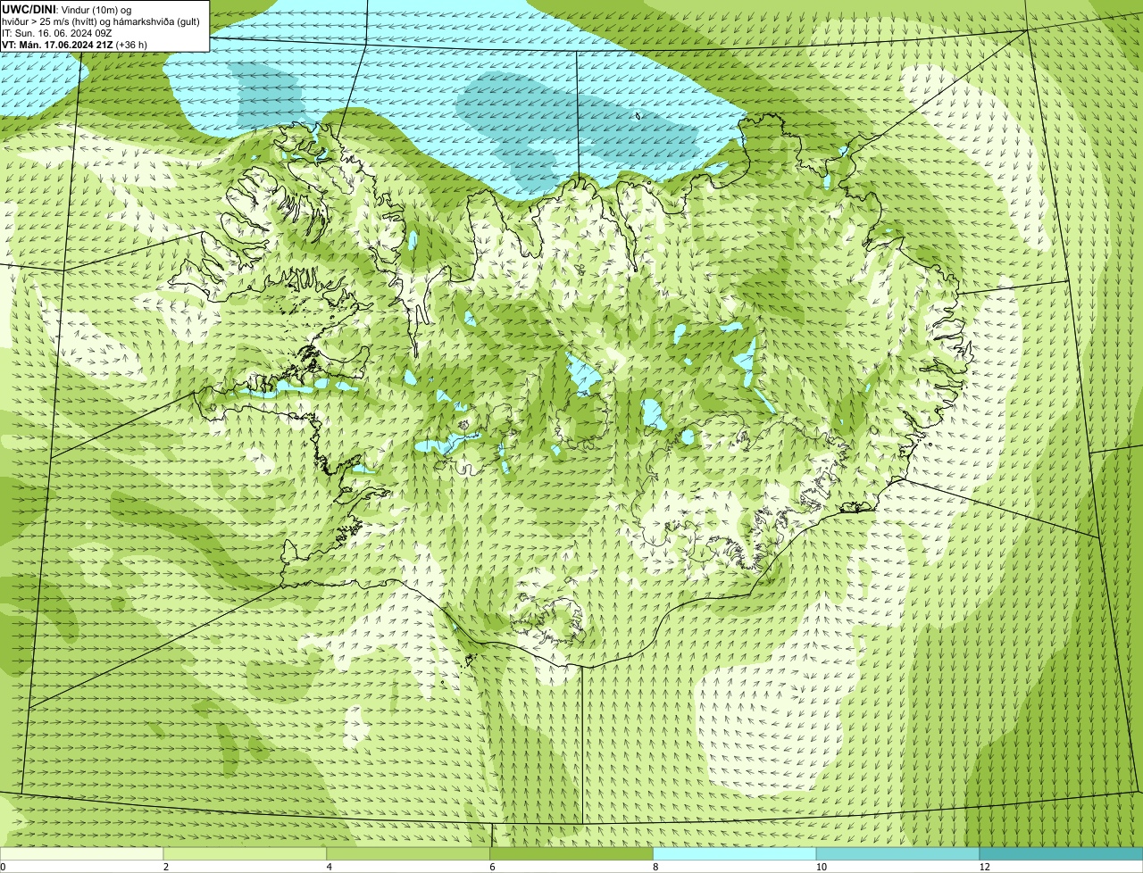Click the teal above-12 m/s color segment
This screenshot has width=1143, height=873.
1061,854
